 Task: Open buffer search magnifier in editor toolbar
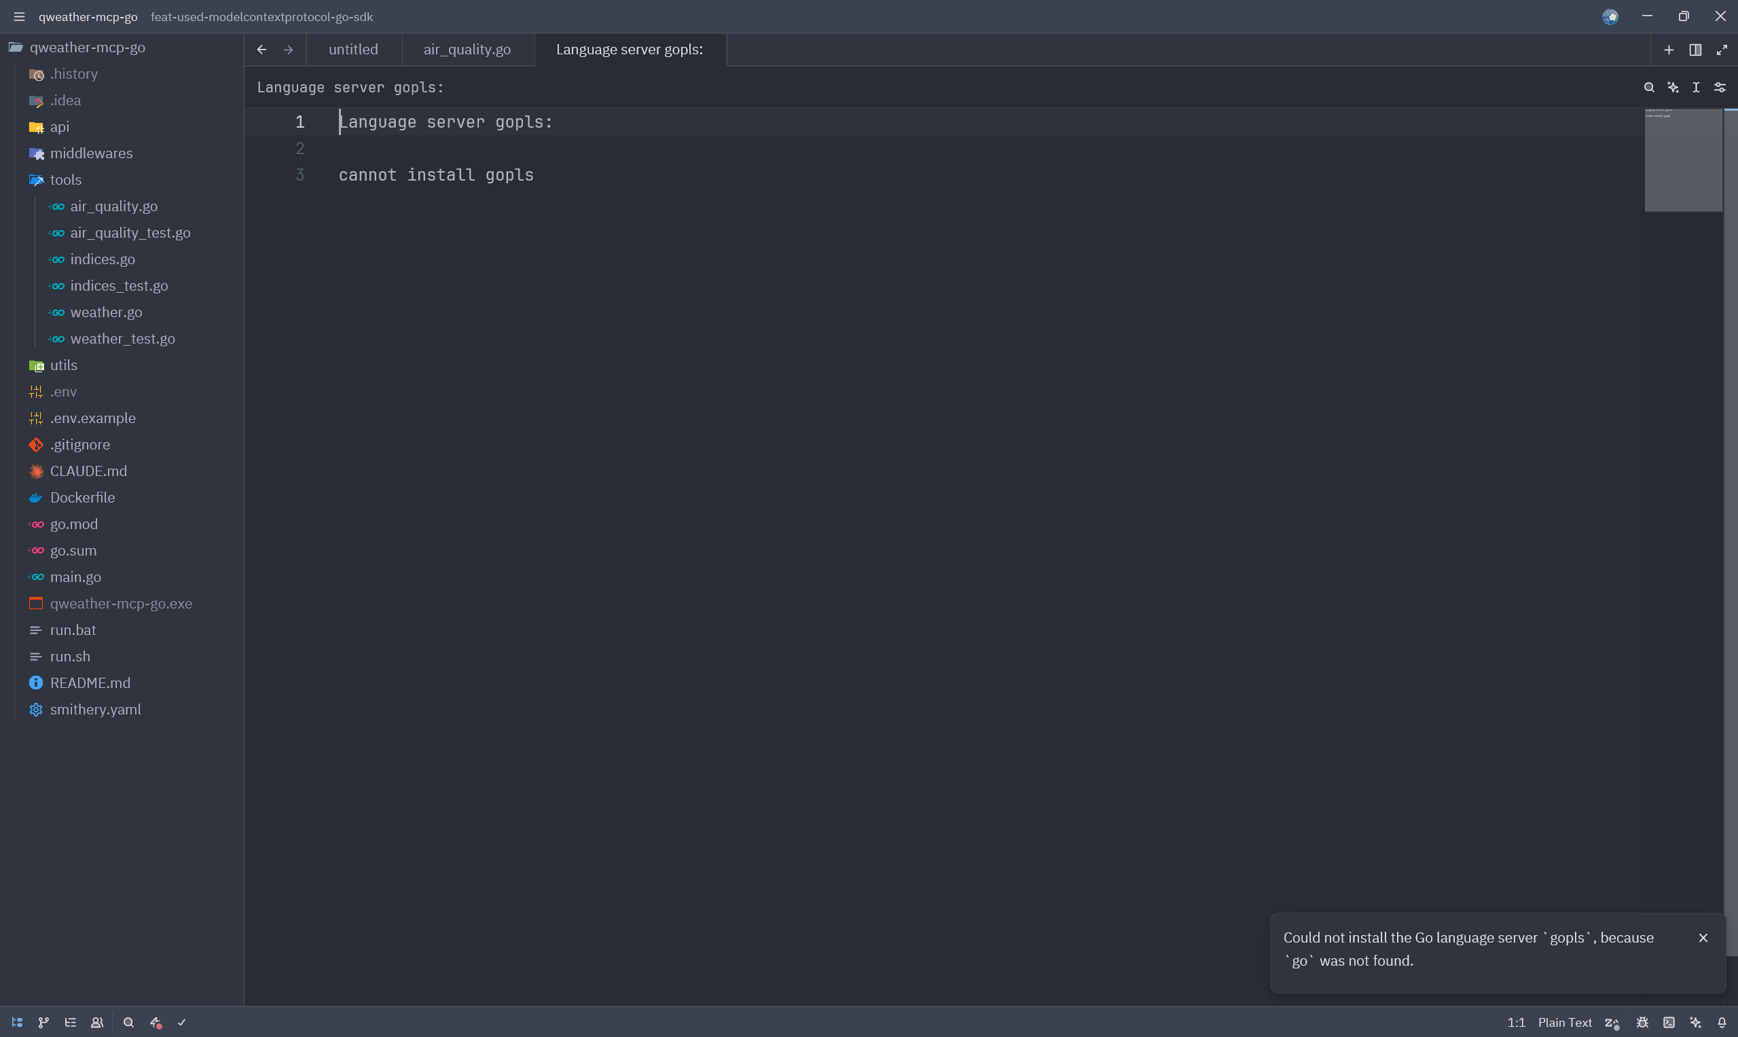tap(1649, 88)
